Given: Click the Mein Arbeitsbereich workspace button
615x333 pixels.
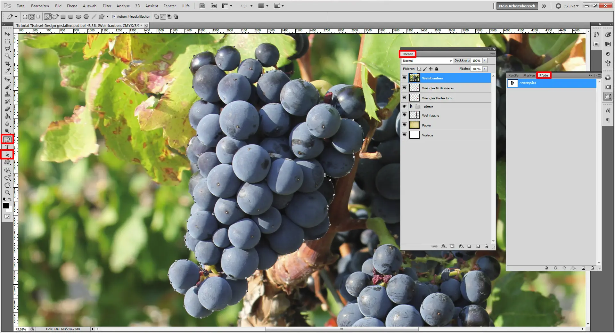Looking at the screenshot, I should (x=517, y=6).
